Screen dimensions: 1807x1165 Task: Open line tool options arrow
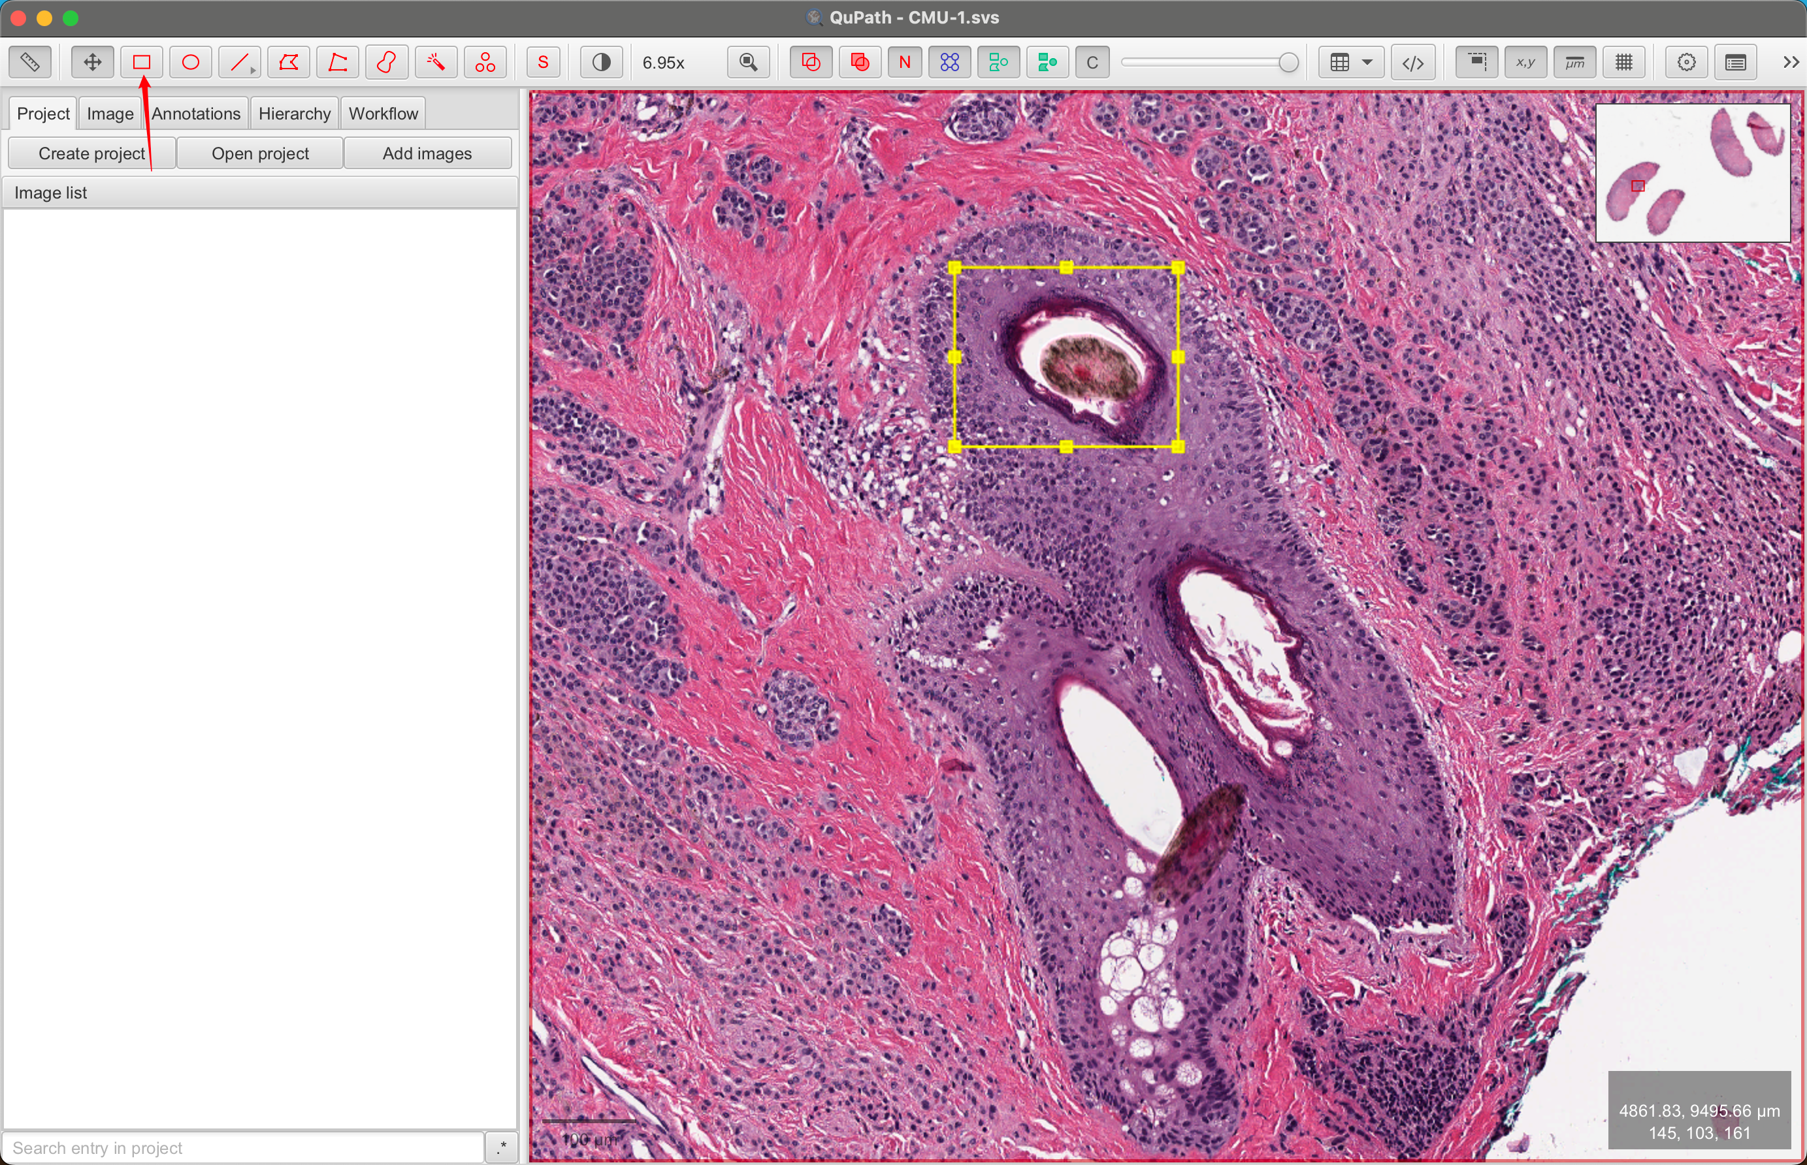[253, 71]
